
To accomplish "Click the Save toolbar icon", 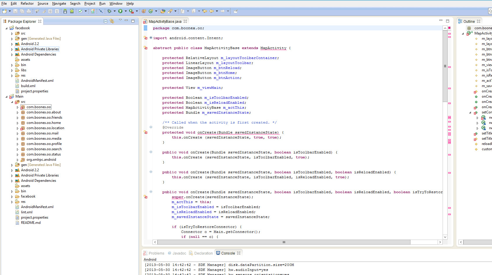I will (x=15, y=11).
